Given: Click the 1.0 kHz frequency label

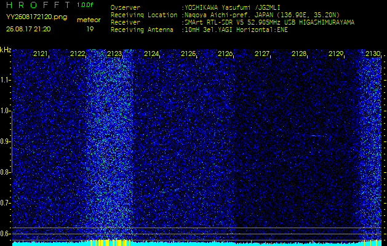Looking at the screenshot, I should 4,111.
